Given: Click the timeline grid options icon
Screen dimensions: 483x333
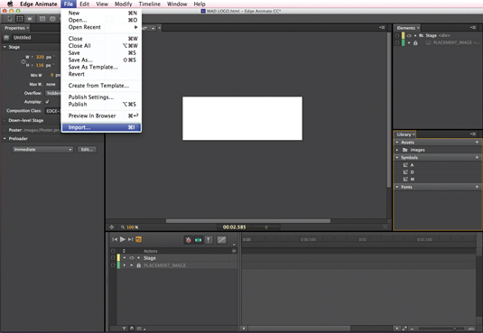Looking at the screenshot, I should point(140,328).
